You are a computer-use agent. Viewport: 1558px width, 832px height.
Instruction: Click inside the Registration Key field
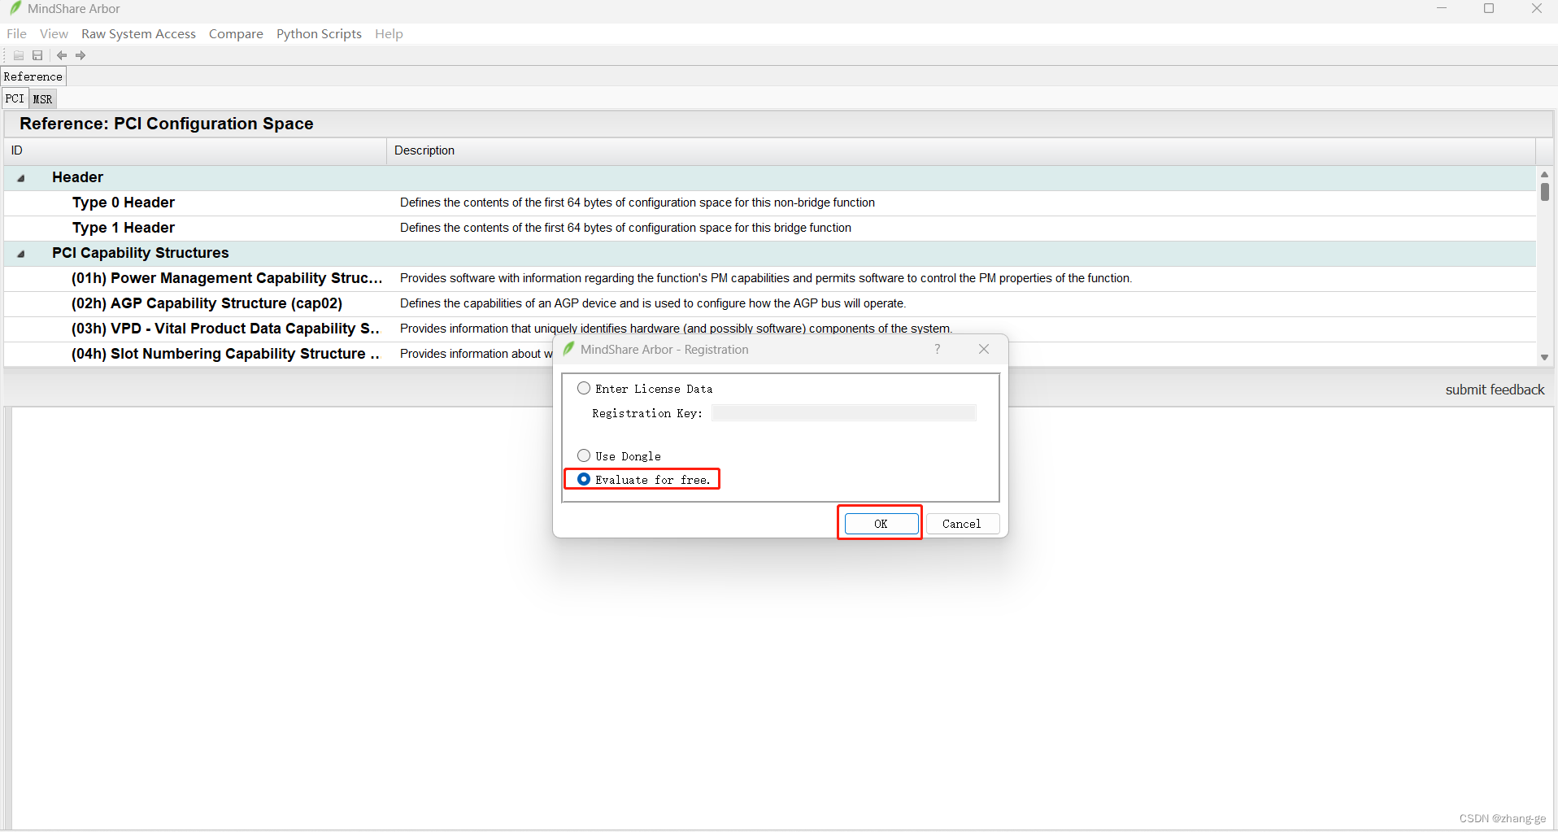pos(842,412)
